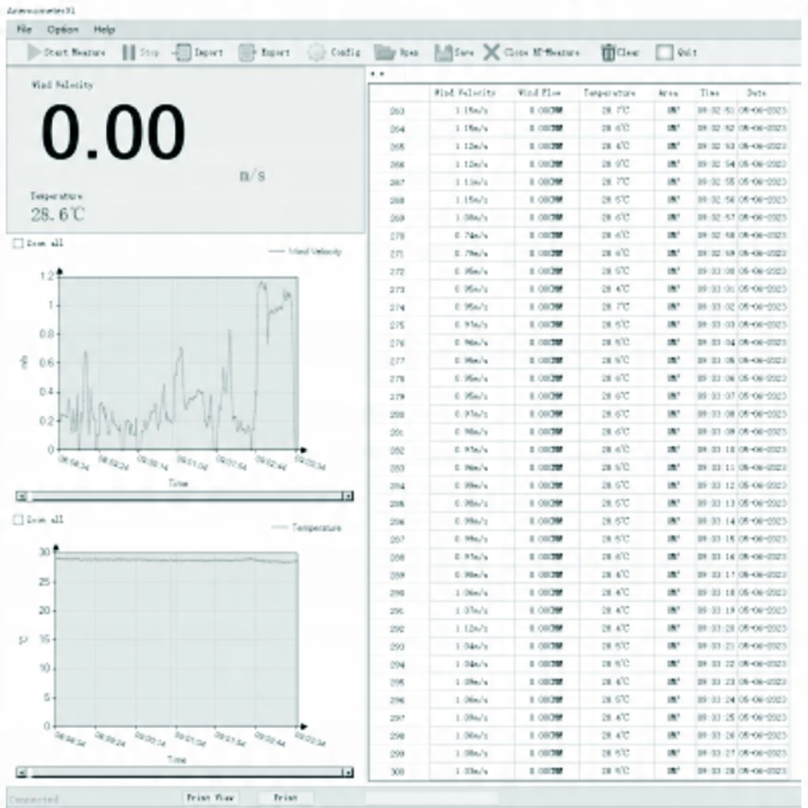Click the Save floppy disk icon
This screenshot has width=808, height=808.
coord(443,52)
